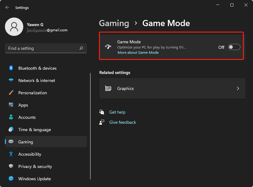Click the Windows Update icon

tap(11, 179)
